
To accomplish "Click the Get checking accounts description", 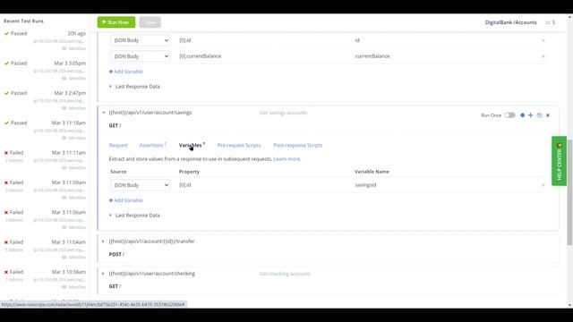I will pos(285,274).
